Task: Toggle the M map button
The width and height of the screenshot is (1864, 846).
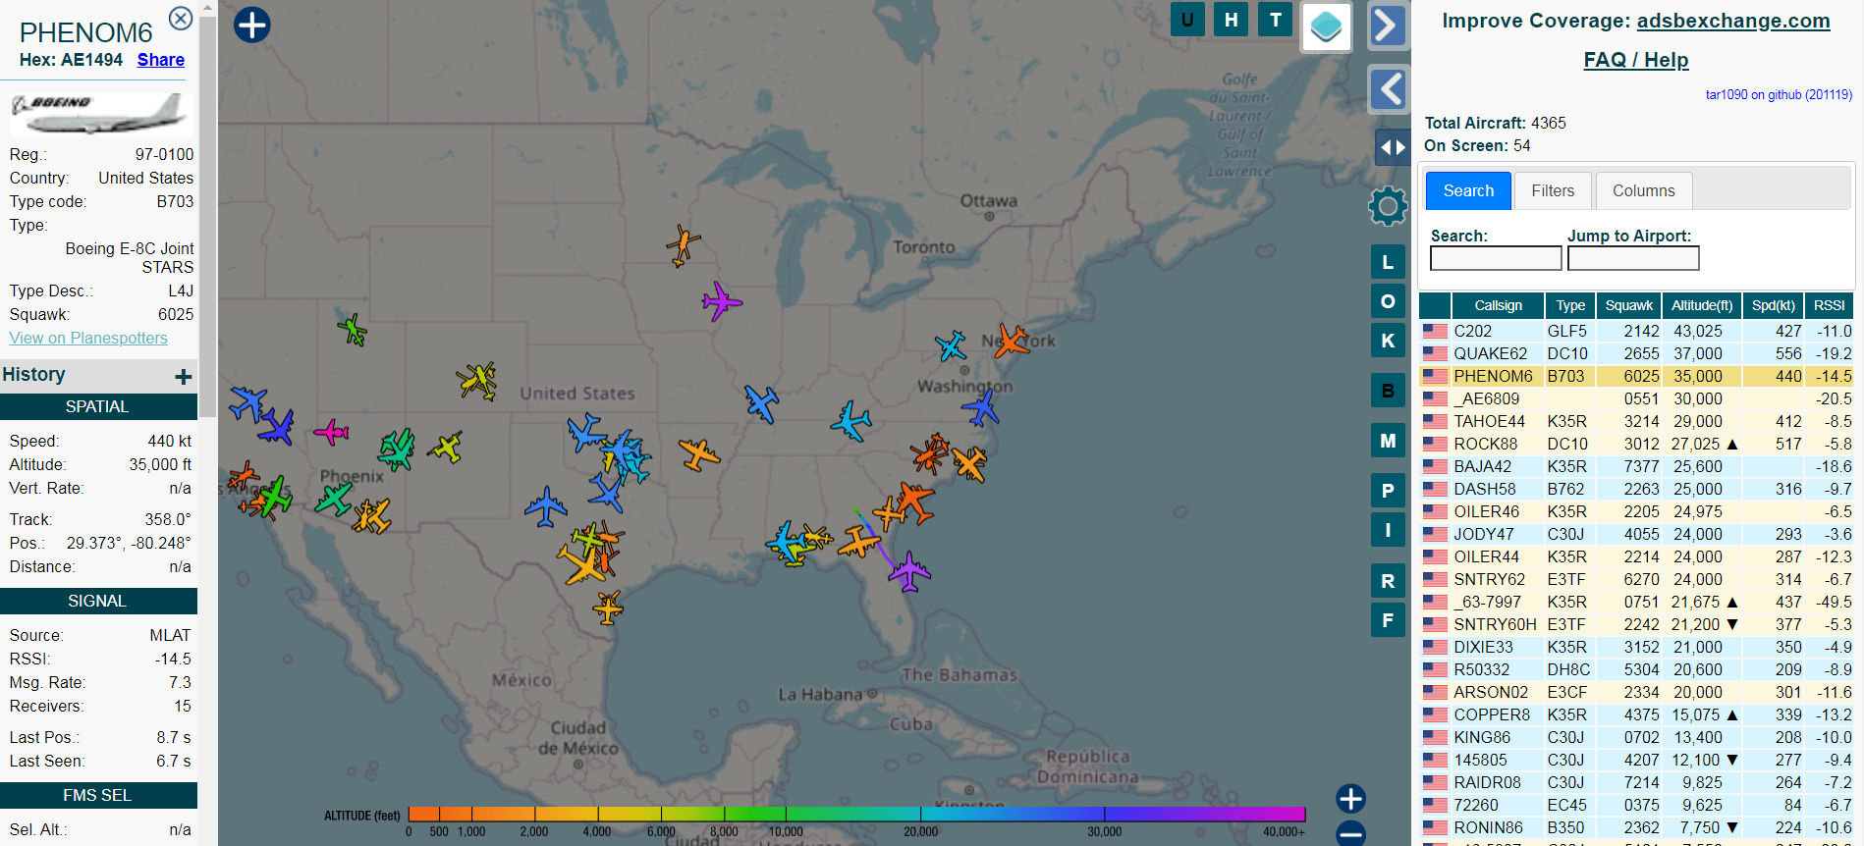Action: pos(1388,441)
